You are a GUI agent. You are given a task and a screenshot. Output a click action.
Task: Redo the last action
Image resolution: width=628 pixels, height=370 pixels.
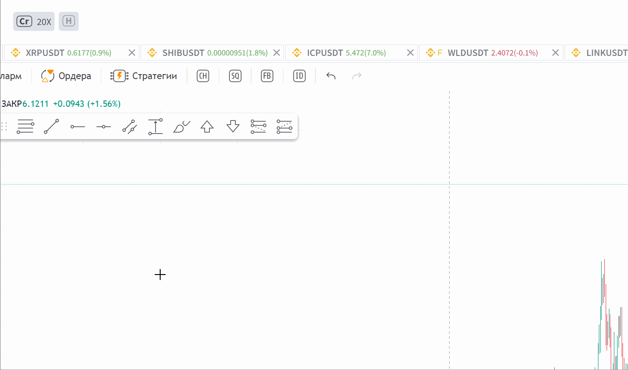pos(357,76)
